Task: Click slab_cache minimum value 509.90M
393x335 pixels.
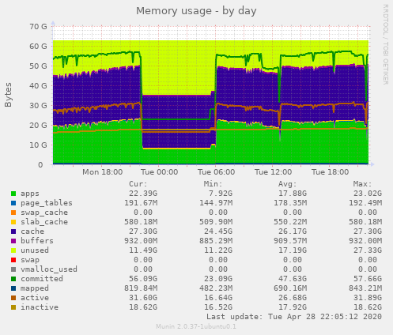Action: tap(216, 222)
